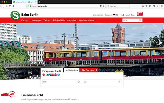Open the Tickets menu
Viewport: 164px width, 103px height.
[x=47, y=20]
